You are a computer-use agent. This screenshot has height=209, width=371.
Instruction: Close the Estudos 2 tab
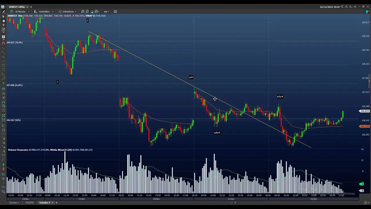pos(52,203)
